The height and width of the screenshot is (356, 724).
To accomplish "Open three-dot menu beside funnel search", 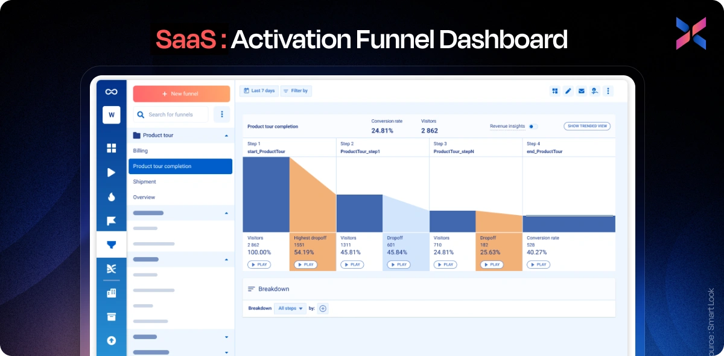I will [221, 114].
